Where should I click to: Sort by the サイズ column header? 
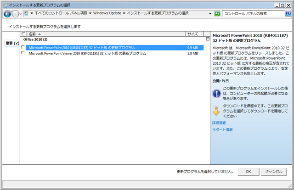pyautogui.click(x=194, y=34)
